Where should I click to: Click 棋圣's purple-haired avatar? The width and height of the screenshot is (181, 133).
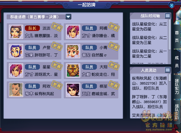point(73,90)
